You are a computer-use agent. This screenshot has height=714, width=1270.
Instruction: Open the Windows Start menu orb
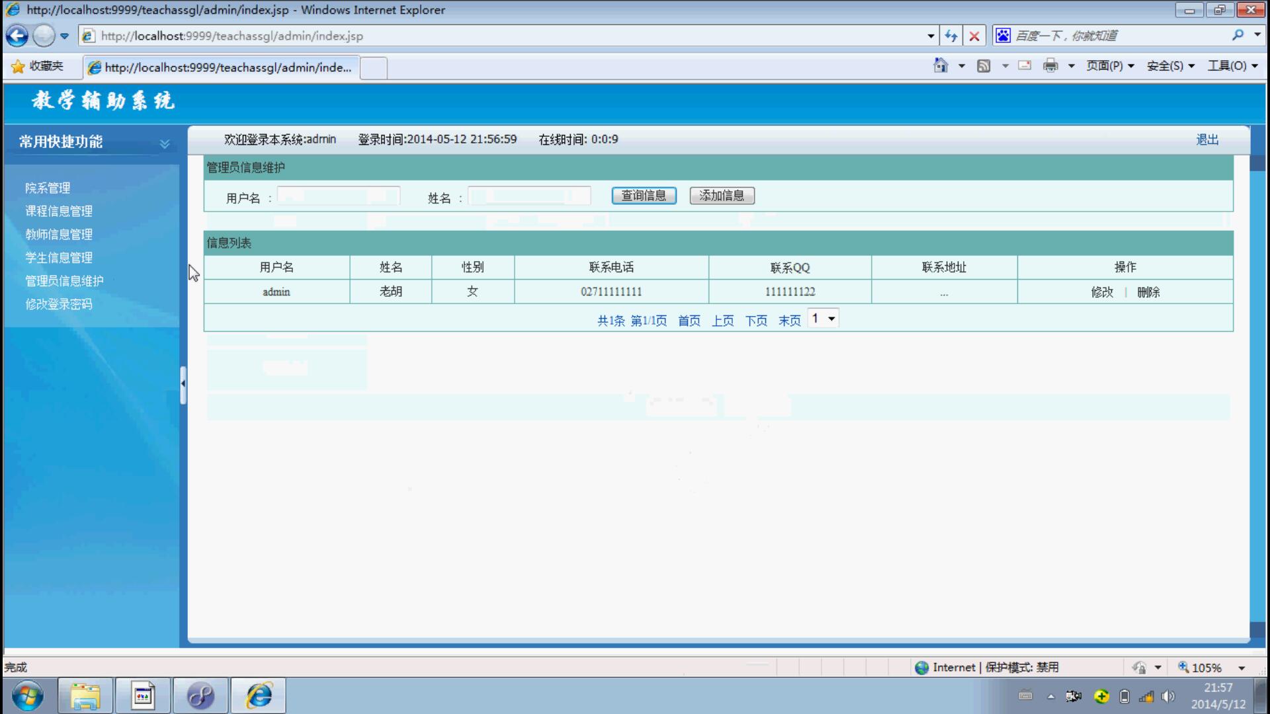point(28,695)
